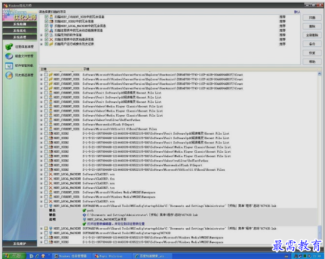Viewport: 325px width, 259px height.
Task: Collapse the expanded startupfolder 6C743D.lnk entry
Action: point(41,206)
